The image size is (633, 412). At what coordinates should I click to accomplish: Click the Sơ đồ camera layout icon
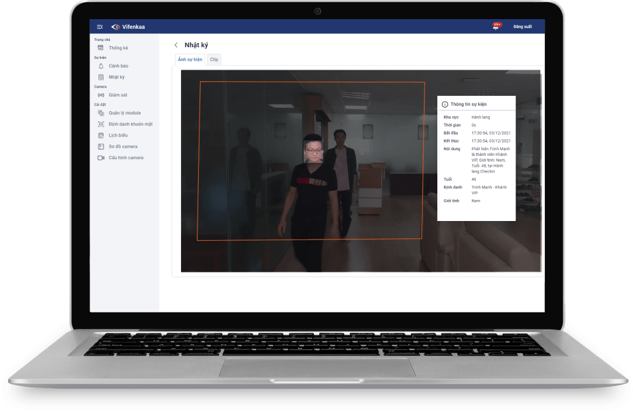(x=100, y=146)
